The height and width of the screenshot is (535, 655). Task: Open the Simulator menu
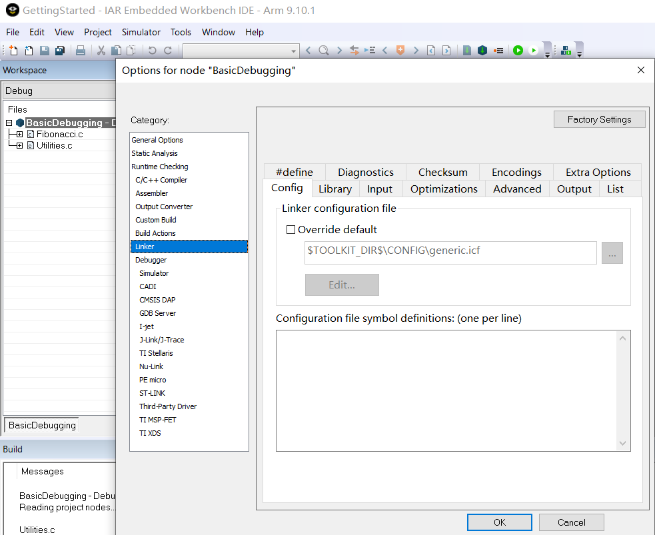click(x=141, y=32)
